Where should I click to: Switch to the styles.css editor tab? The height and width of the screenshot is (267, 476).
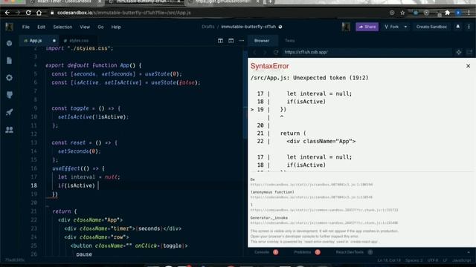pos(79,41)
